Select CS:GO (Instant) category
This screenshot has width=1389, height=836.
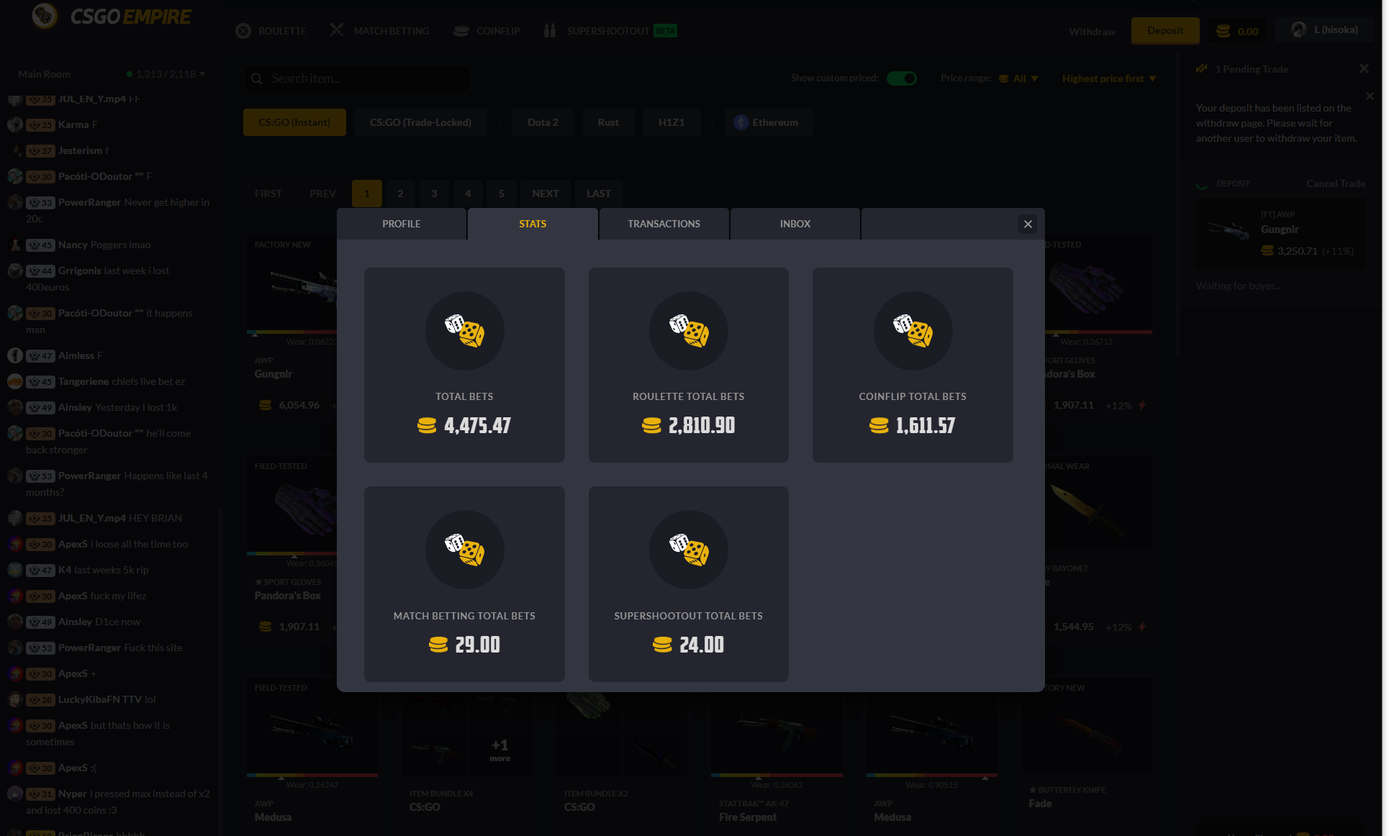click(x=294, y=122)
